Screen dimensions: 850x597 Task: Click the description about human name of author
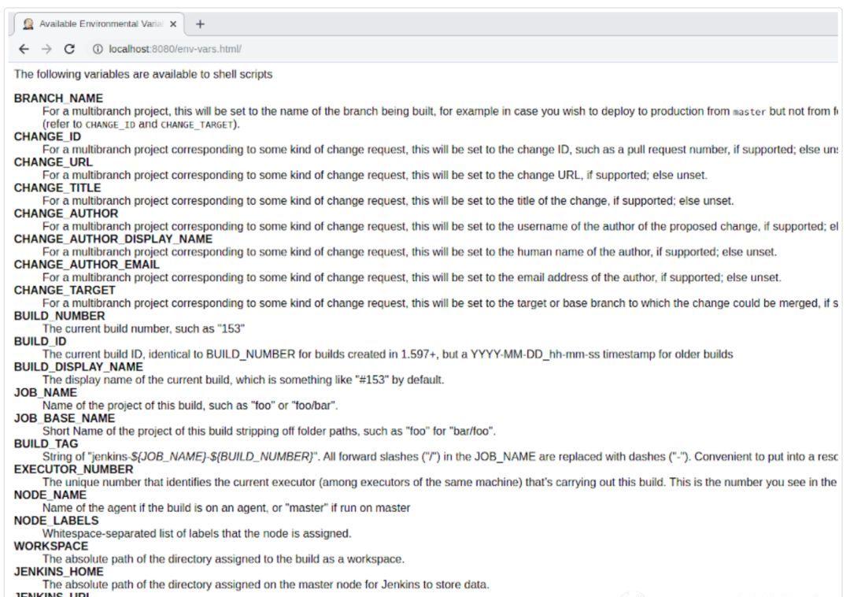(x=409, y=252)
